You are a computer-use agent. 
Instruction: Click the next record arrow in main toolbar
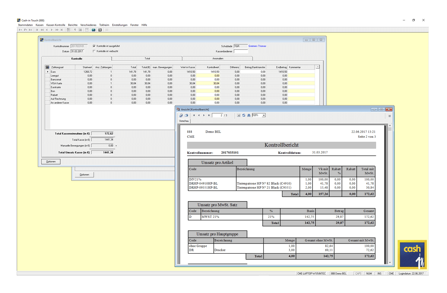pos(52,30)
